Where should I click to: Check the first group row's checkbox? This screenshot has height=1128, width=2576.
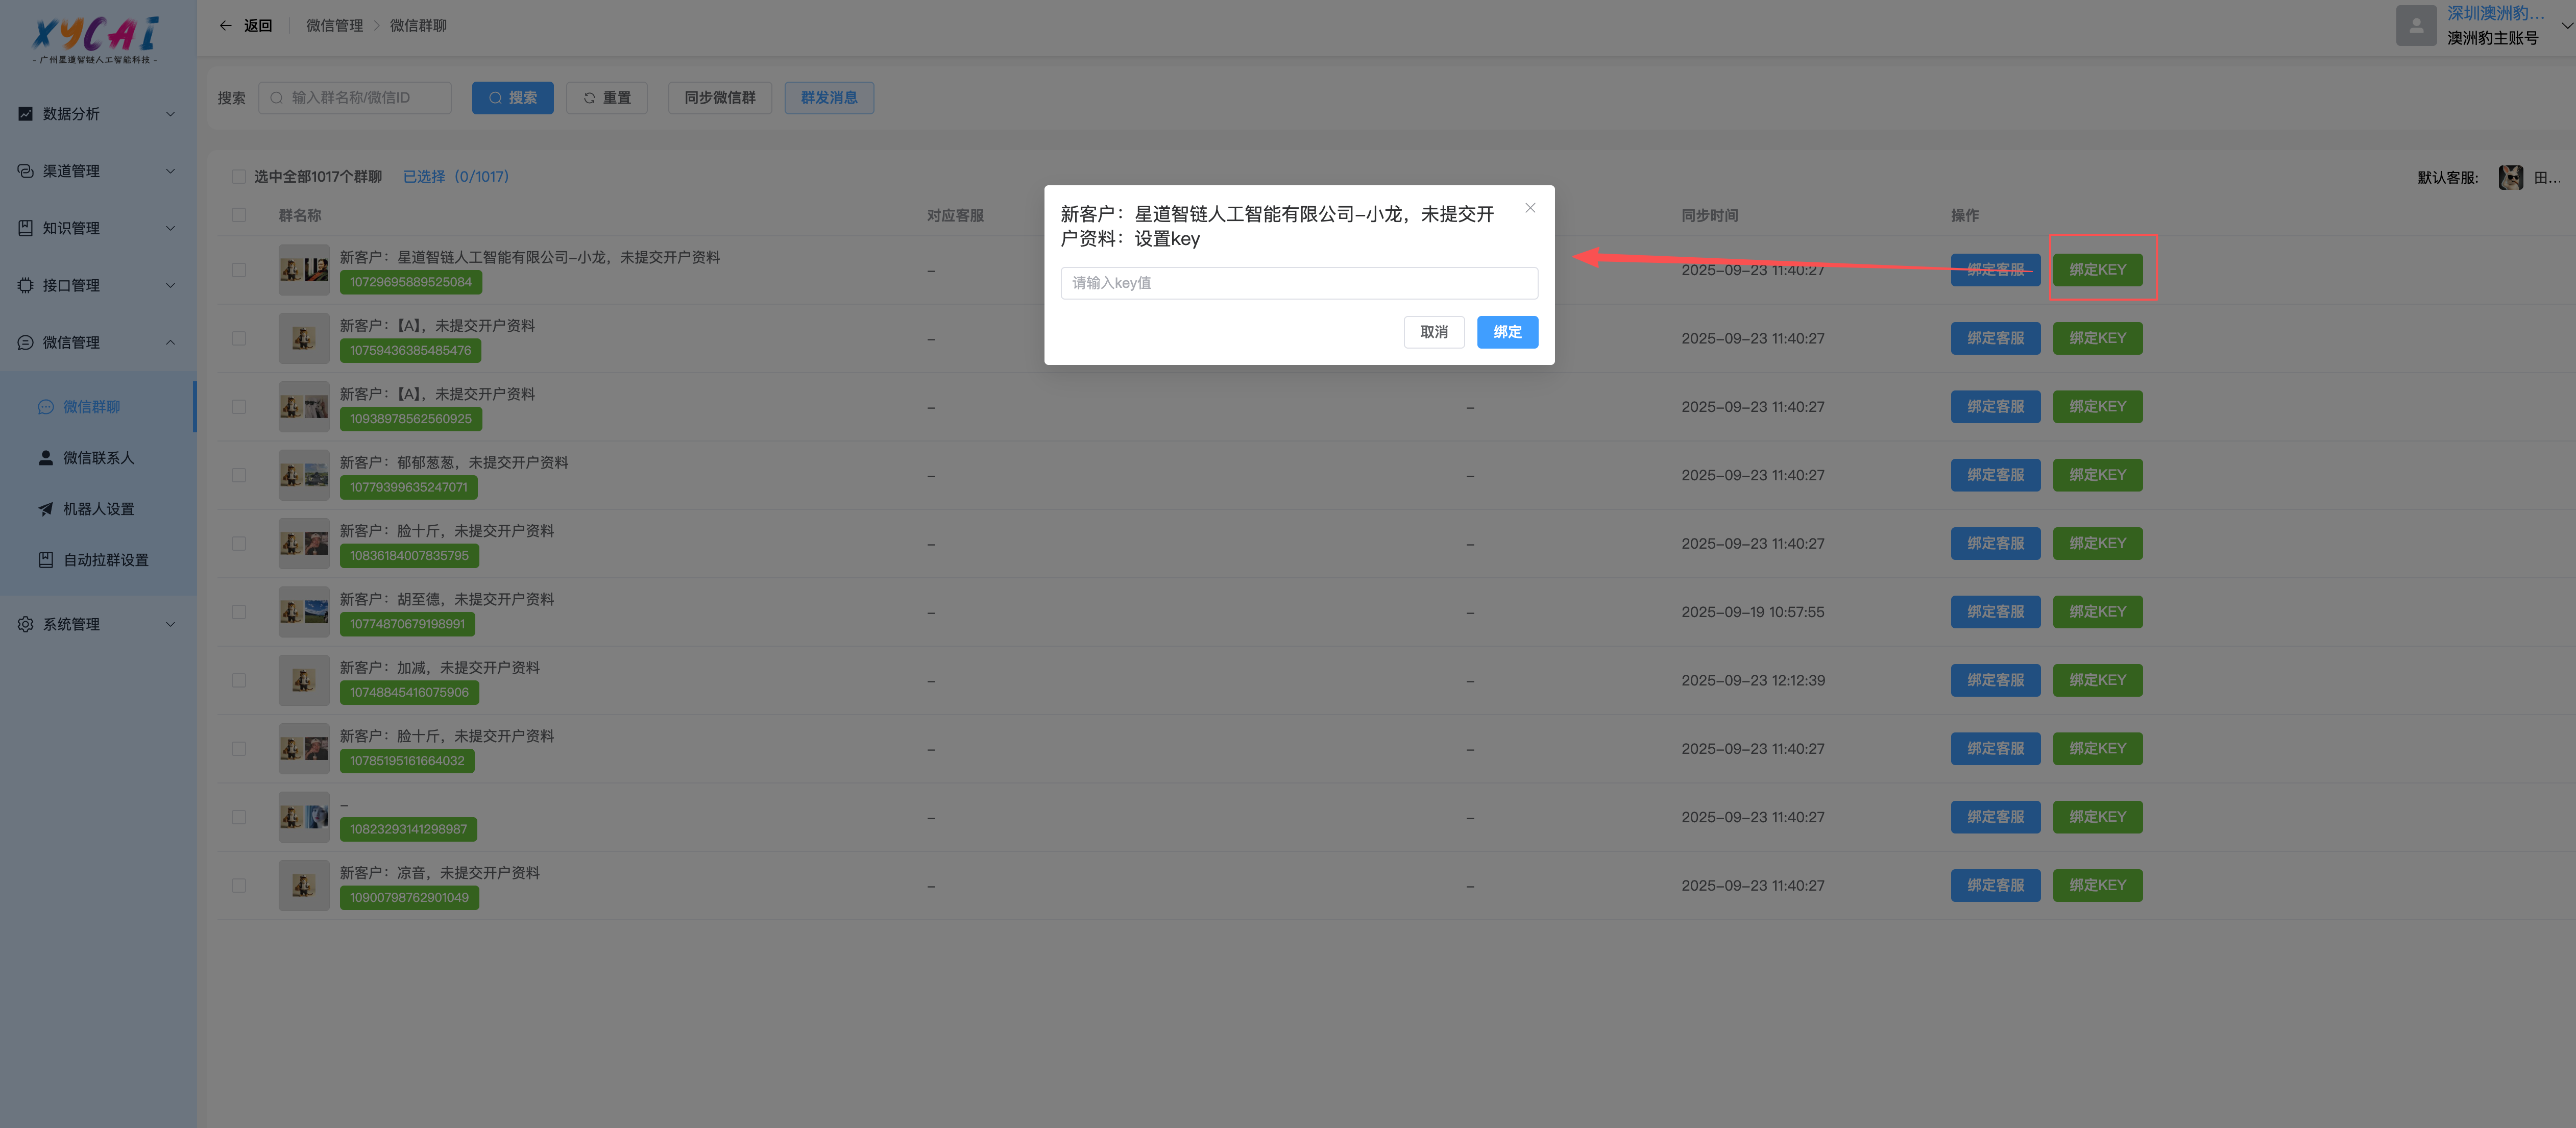(x=239, y=270)
